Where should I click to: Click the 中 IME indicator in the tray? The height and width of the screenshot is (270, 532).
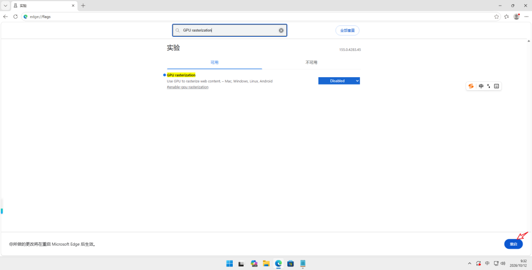487,263
